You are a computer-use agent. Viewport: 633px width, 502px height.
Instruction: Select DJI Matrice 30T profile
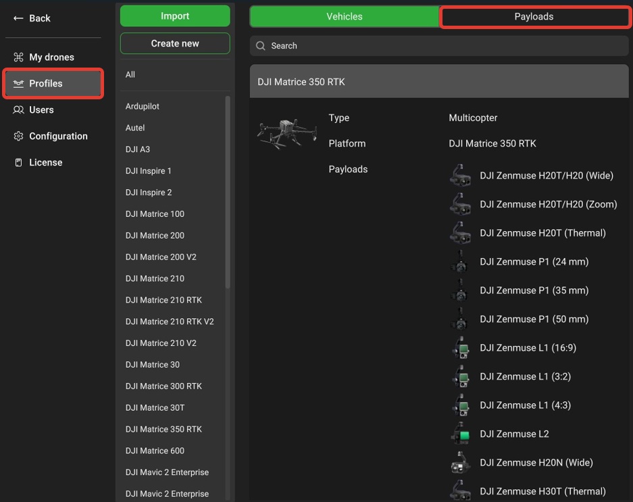click(155, 407)
